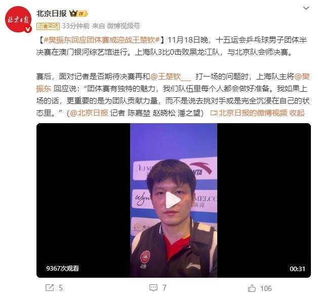Image resolution: width=318 pixels, height=297 pixels.
Task: Open the 北京日报 account name link
Action: 51,14
